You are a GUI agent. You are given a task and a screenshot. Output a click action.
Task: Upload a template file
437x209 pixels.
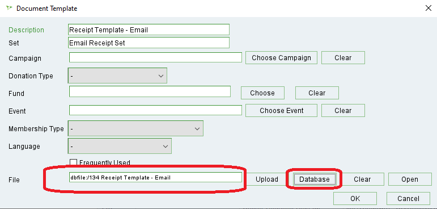(267, 179)
